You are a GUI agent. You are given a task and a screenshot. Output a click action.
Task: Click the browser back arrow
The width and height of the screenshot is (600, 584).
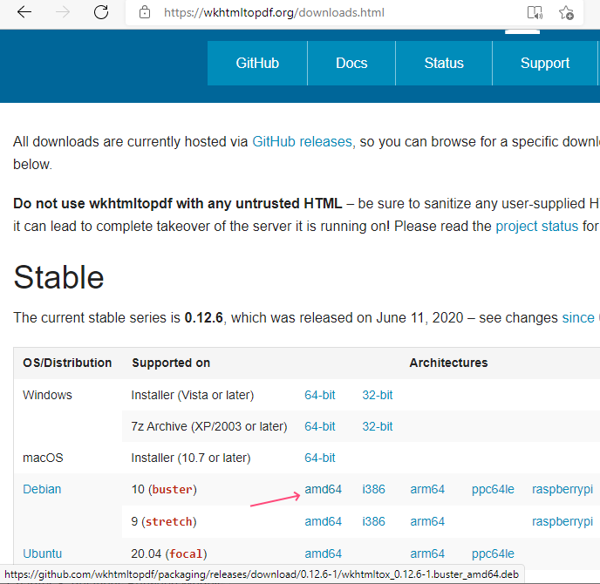pyautogui.click(x=24, y=12)
